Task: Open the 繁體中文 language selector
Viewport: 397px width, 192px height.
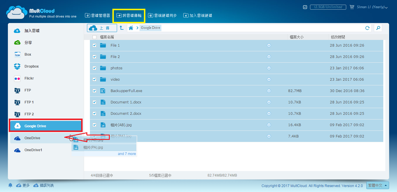Action: point(377,185)
